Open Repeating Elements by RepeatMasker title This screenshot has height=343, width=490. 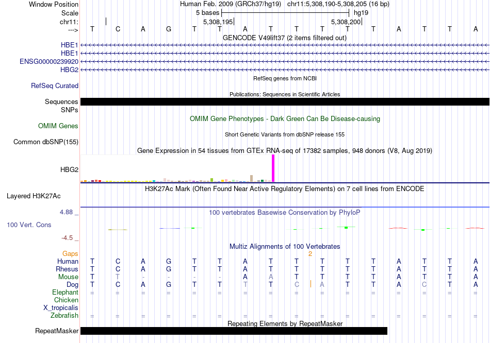(285, 323)
